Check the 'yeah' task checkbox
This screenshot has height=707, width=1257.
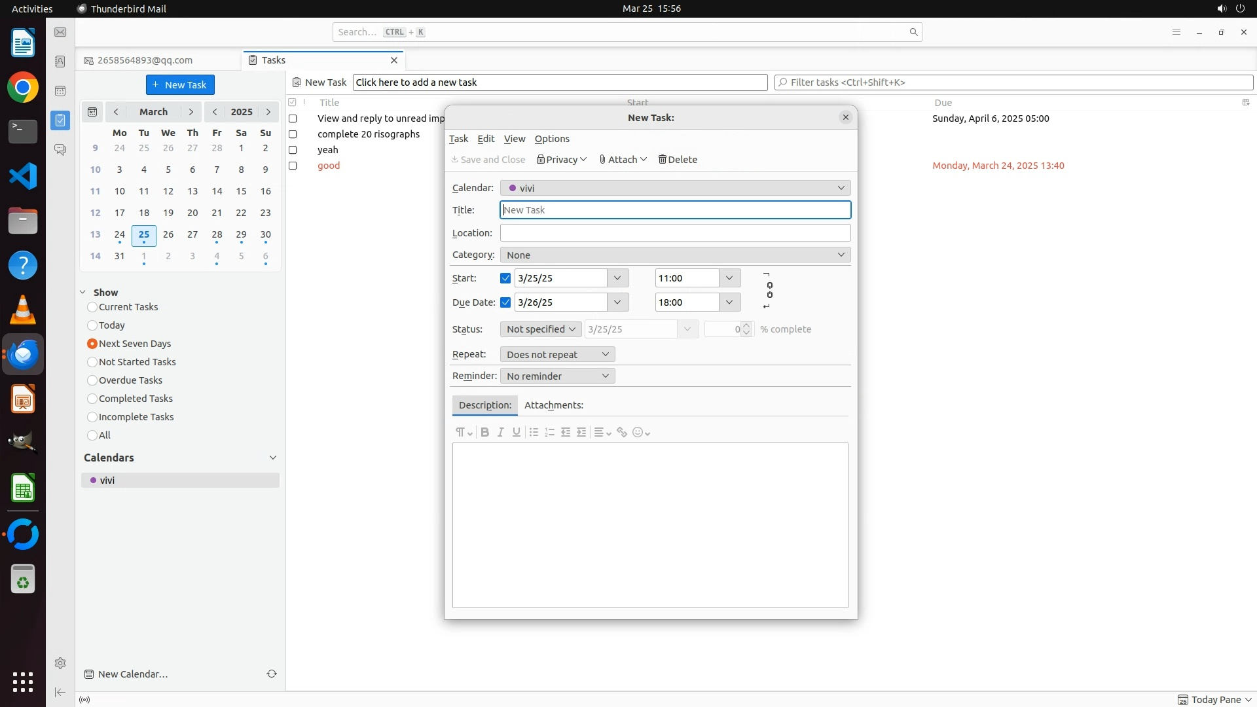[x=293, y=150]
